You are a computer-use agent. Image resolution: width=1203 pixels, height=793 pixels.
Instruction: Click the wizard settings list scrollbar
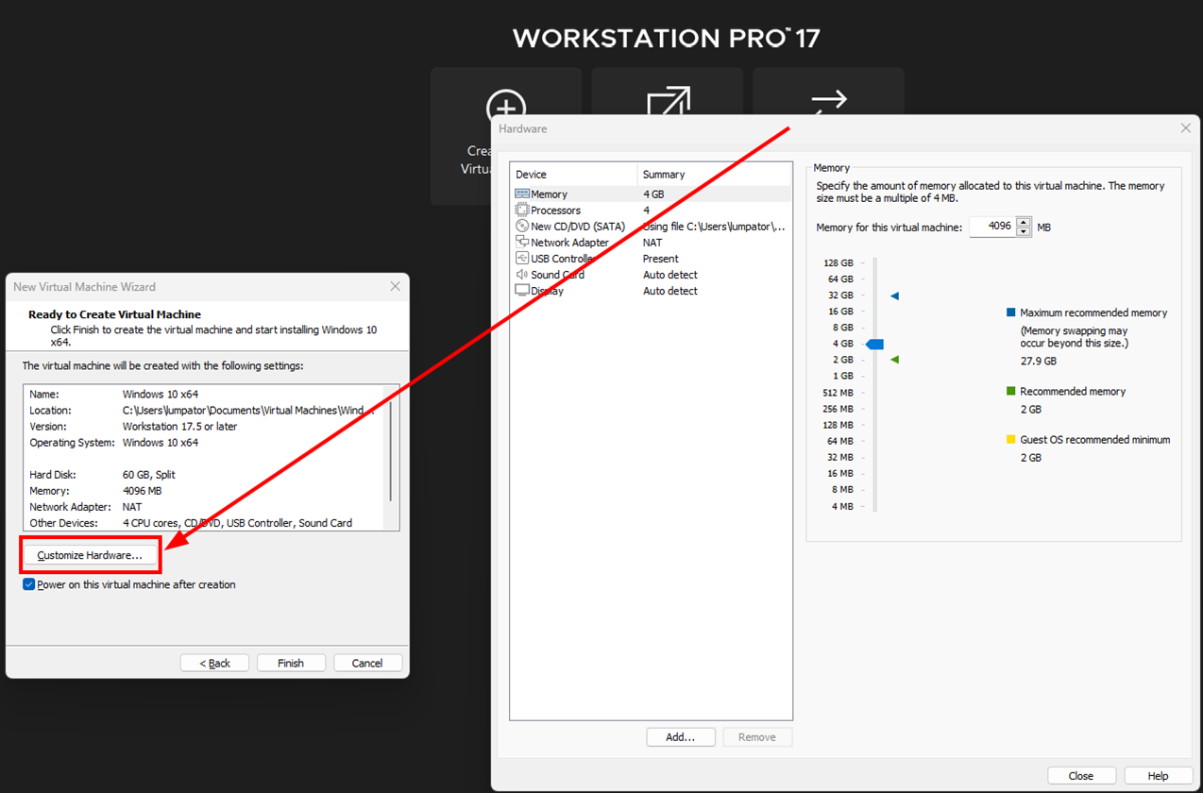(392, 453)
